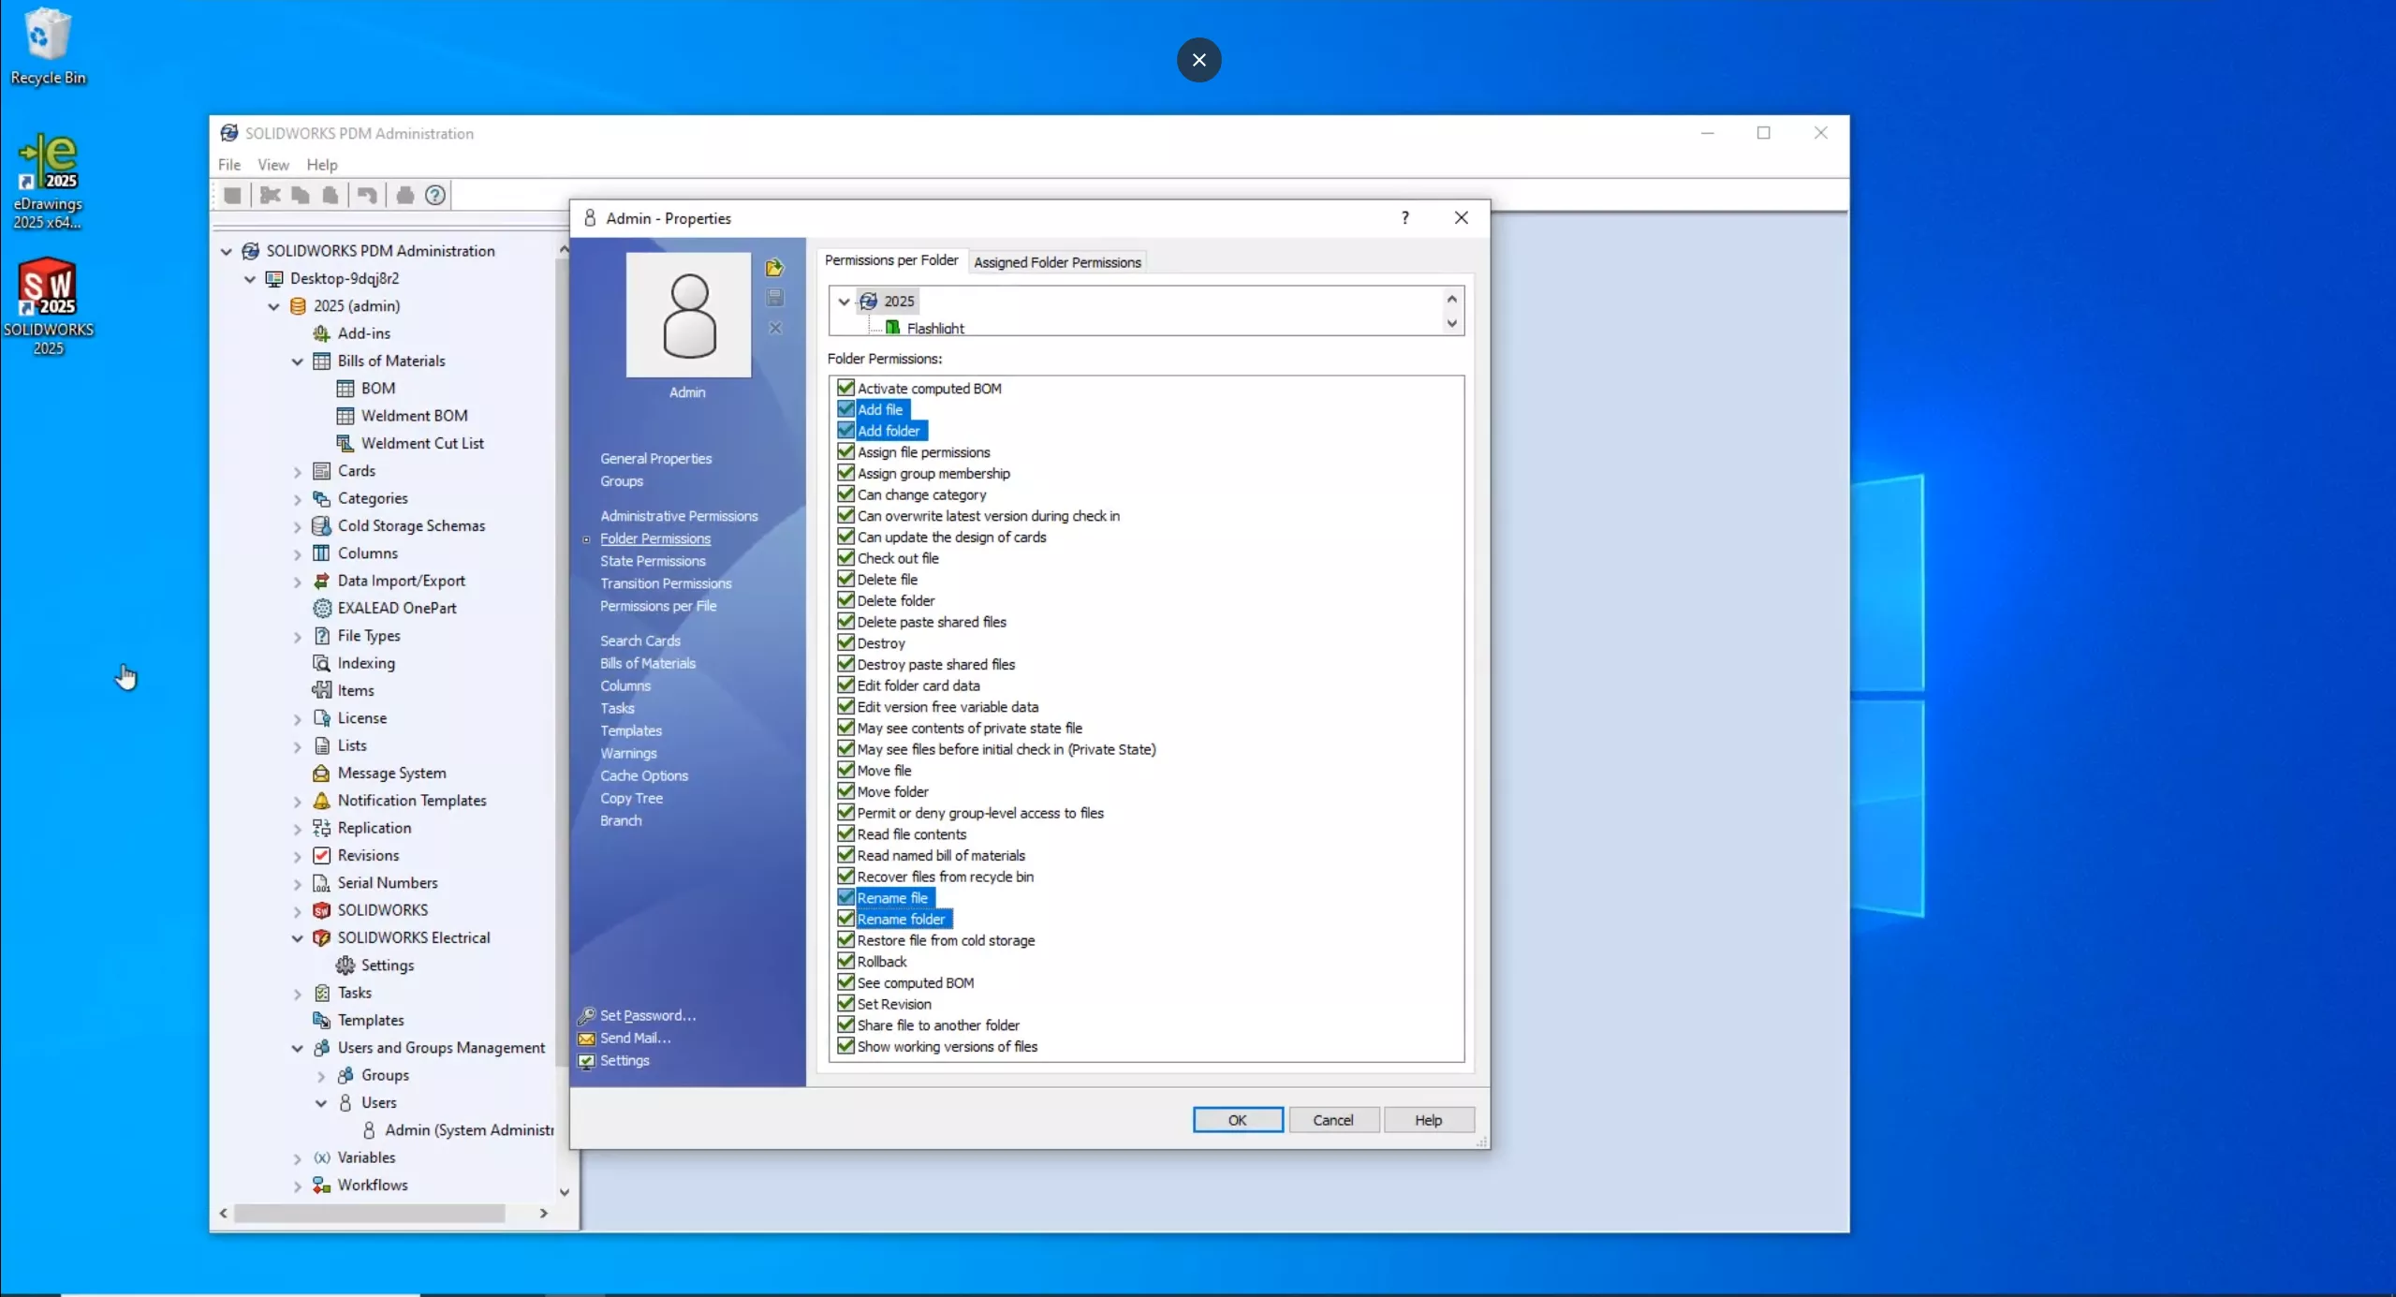Select the Settings gear under SOLIDWORKS Electrical
Image resolution: width=2396 pixels, height=1297 pixels.
click(345, 965)
